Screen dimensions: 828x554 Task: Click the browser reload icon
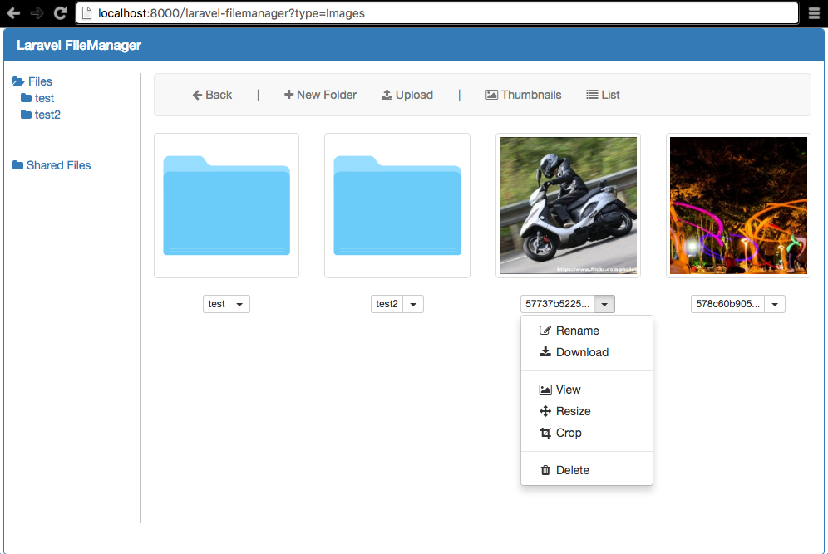[60, 13]
